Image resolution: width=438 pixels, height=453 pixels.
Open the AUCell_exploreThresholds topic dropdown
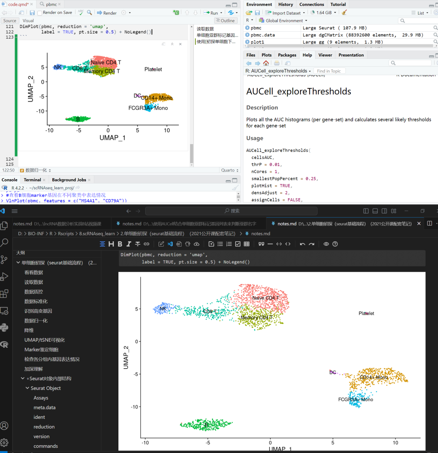278,71
